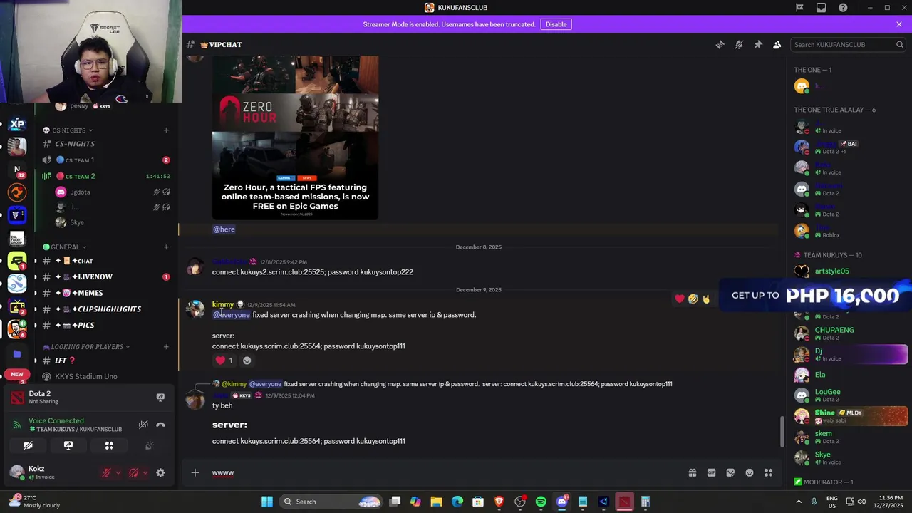912x513 pixels.
Task: Toggle channel notification bell in header
Action: pyautogui.click(x=739, y=44)
